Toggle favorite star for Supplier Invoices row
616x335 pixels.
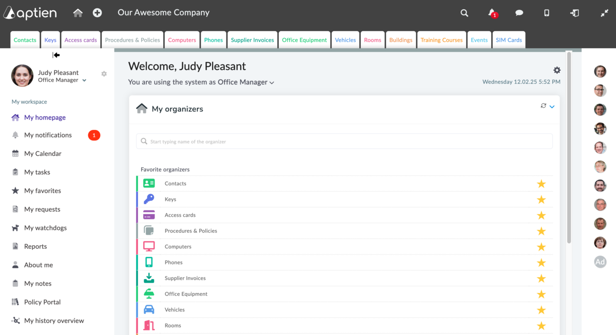click(541, 279)
